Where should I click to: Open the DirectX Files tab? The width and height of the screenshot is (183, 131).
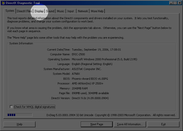(24, 11)
